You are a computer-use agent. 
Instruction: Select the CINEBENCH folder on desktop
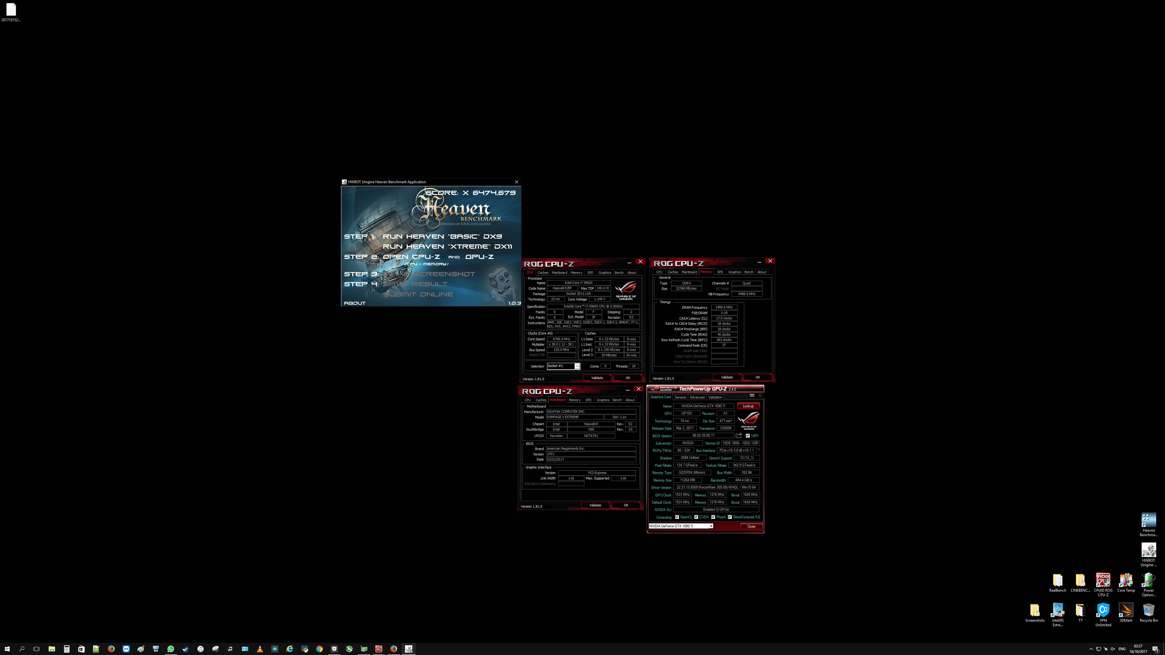1080,583
